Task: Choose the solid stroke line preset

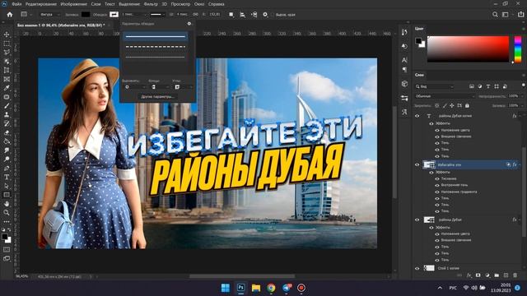Action: [156, 36]
